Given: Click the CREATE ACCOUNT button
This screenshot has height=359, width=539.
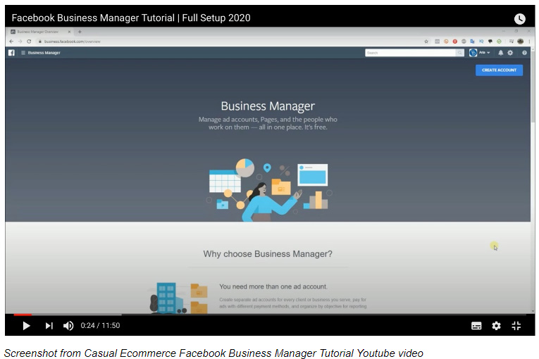Looking at the screenshot, I should [499, 70].
